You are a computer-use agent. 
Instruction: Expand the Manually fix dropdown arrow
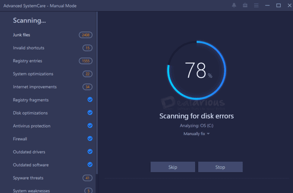[x=208, y=134]
